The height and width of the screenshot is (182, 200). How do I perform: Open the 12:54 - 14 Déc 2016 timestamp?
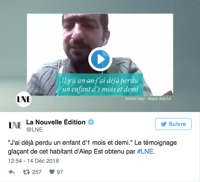pyautogui.click(x=33, y=161)
